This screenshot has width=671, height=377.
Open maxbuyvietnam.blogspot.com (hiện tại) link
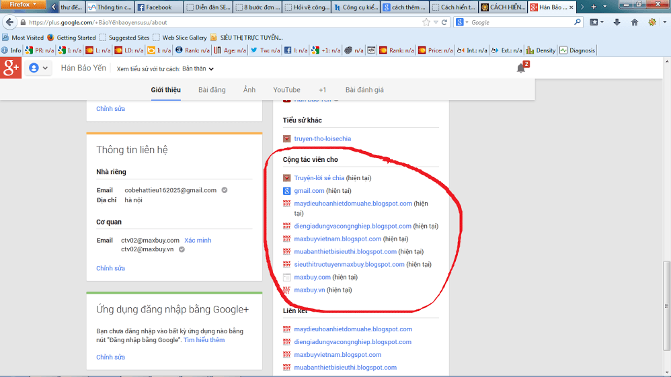pos(338,239)
